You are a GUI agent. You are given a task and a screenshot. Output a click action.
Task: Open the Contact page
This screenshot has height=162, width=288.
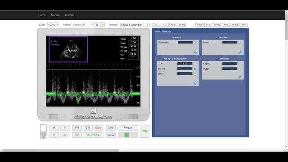tap(70, 15)
